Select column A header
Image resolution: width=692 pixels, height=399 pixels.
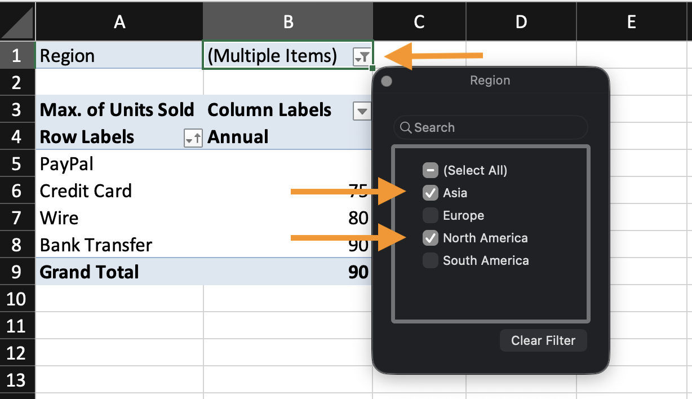pyautogui.click(x=119, y=22)
